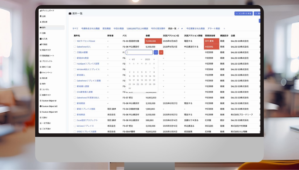The height and width of the screenshot is (170, 299).
Task: Click the pencil edit icon on 商談一覧 tab
Action: point(179,28)
